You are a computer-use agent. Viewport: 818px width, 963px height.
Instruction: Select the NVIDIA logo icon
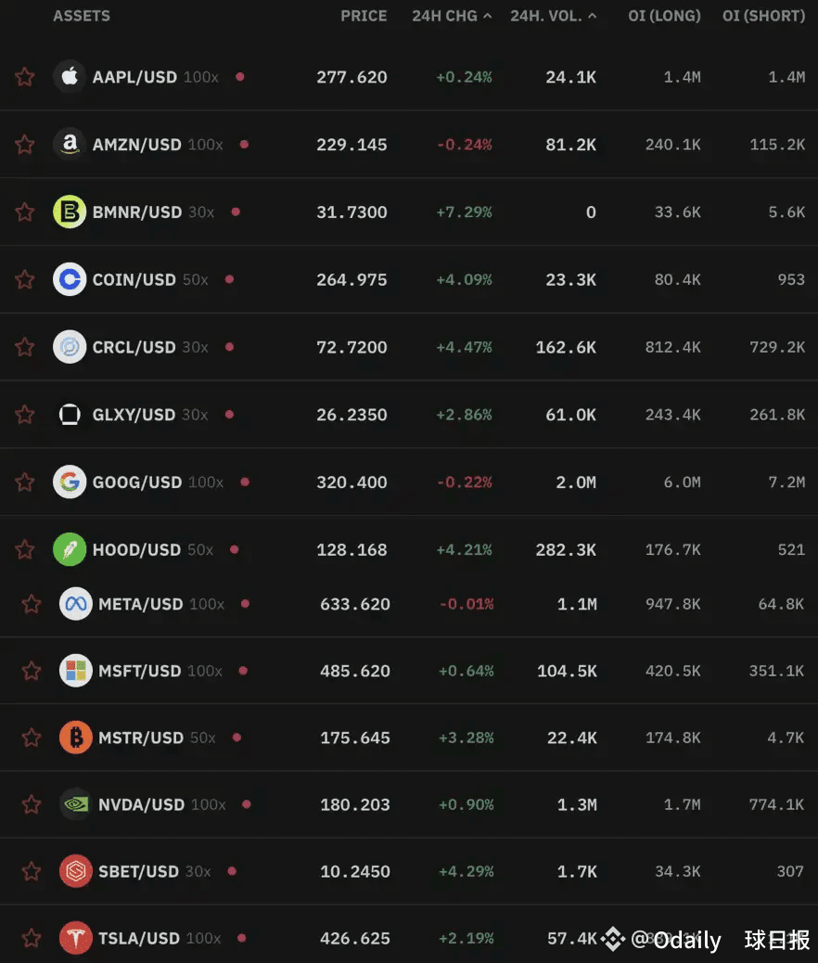[x=75, y=804]
